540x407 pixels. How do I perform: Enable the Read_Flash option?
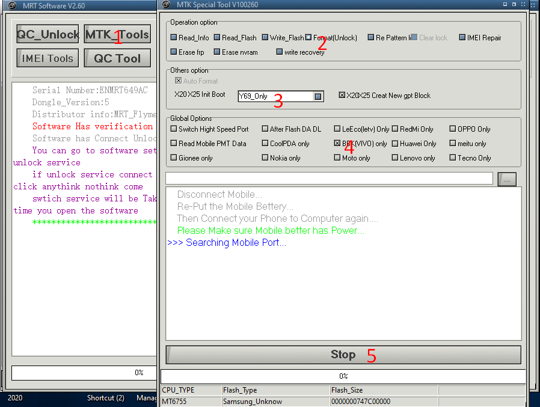coord(235,37)
